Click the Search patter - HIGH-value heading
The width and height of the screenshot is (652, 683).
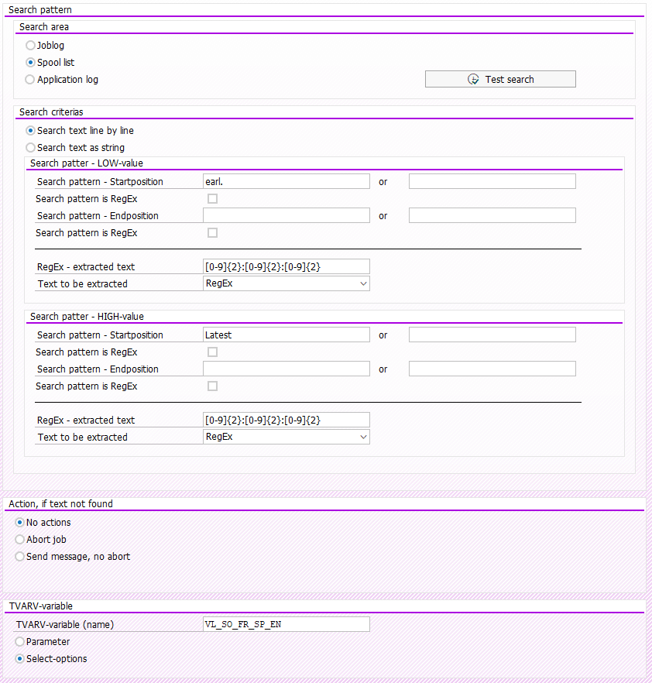87,317
